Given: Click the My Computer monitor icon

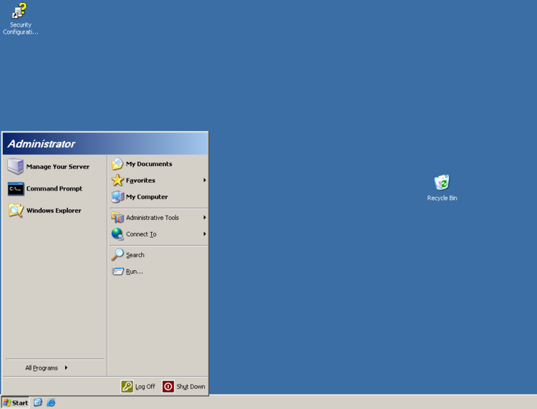Looking at the screenshot, I should pyautogui.click(x=117, y=197).
